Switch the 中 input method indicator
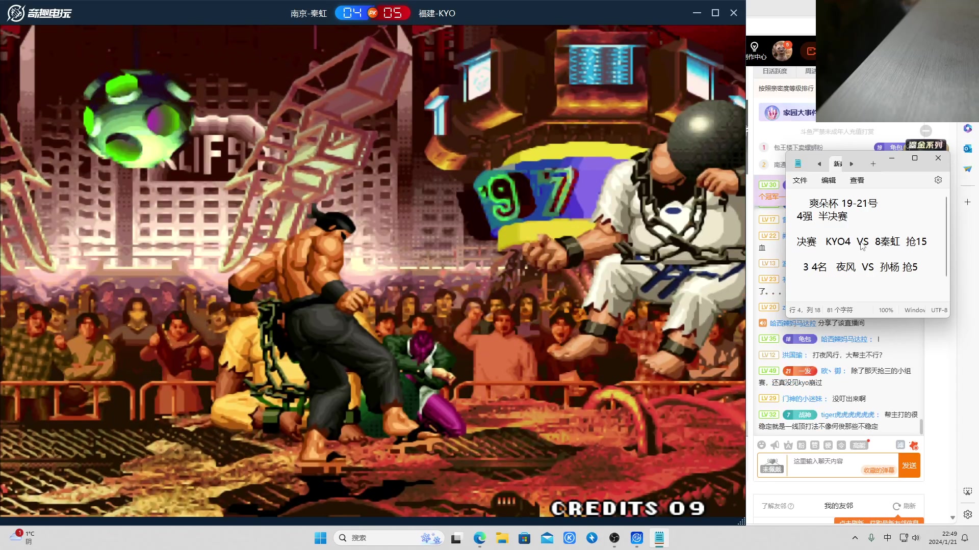Viewport: 979px width, 550px height. (x=888, y=538)
